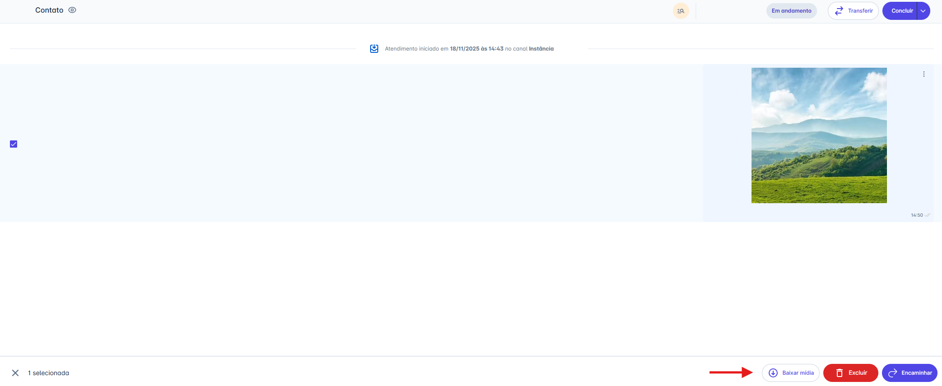The width and height of the screenshot is (942, 386).
Task: Open the conversation search icon
Action: 681,11
